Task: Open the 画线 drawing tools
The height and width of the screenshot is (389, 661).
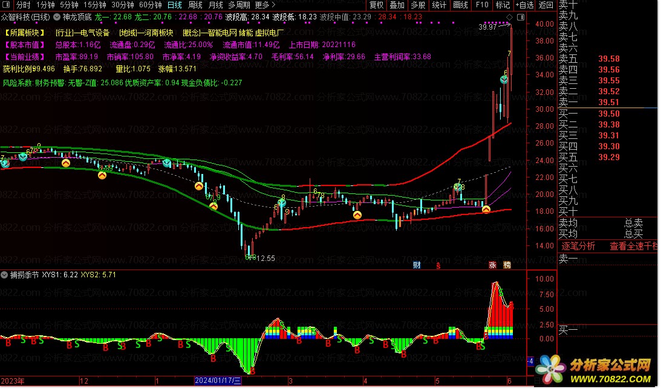Action: click(460, 5)
